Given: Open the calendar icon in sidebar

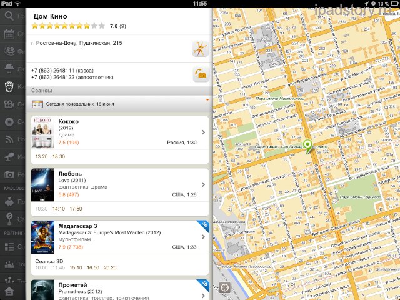Looking at the screenshot, I should point(9,34).
